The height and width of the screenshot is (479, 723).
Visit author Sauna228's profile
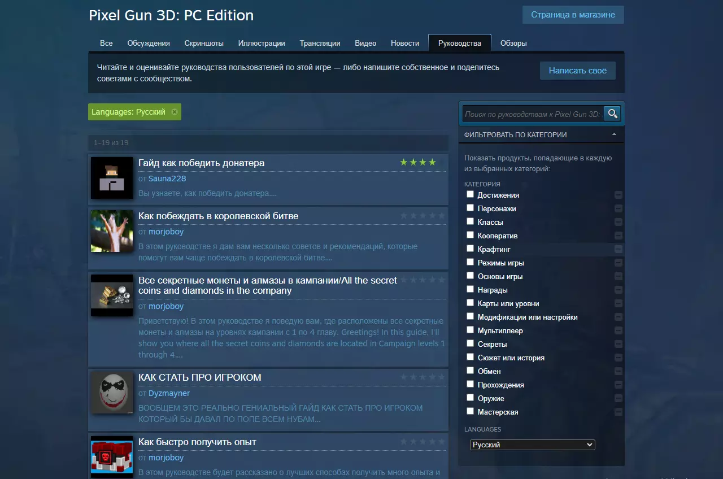tap(167, 178)
